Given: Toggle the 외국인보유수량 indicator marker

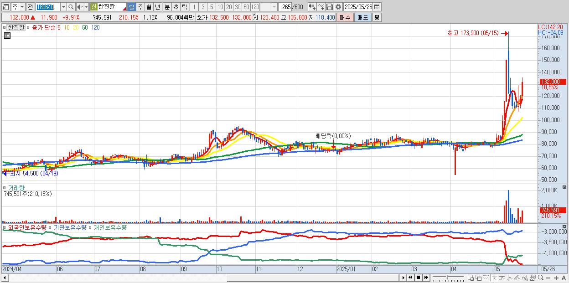Looking at the screenshot, I should (5, 227).
